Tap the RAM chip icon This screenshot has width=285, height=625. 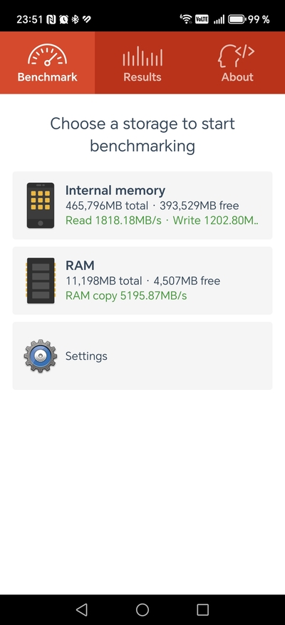(x=41, y=281)
